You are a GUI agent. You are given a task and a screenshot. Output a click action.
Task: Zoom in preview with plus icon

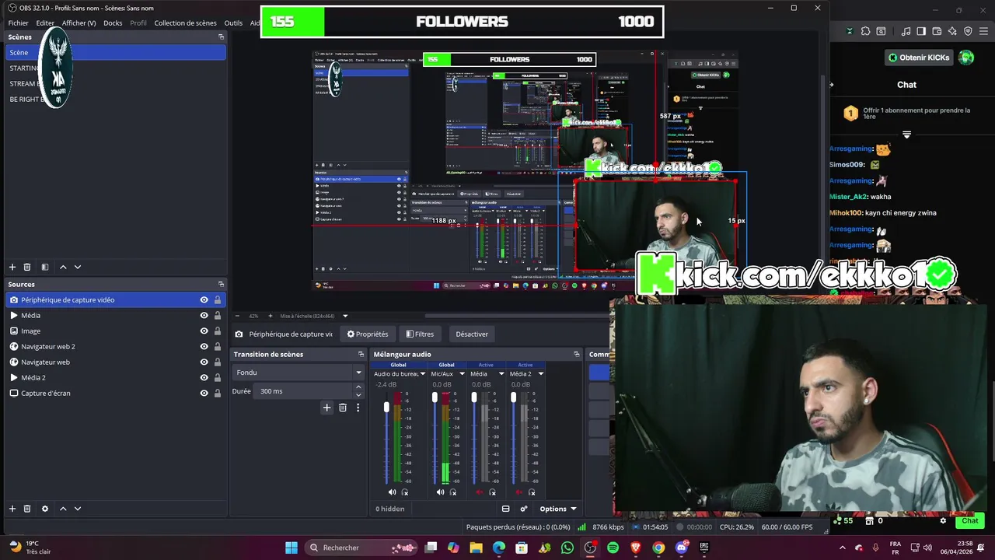coord(271,316)
